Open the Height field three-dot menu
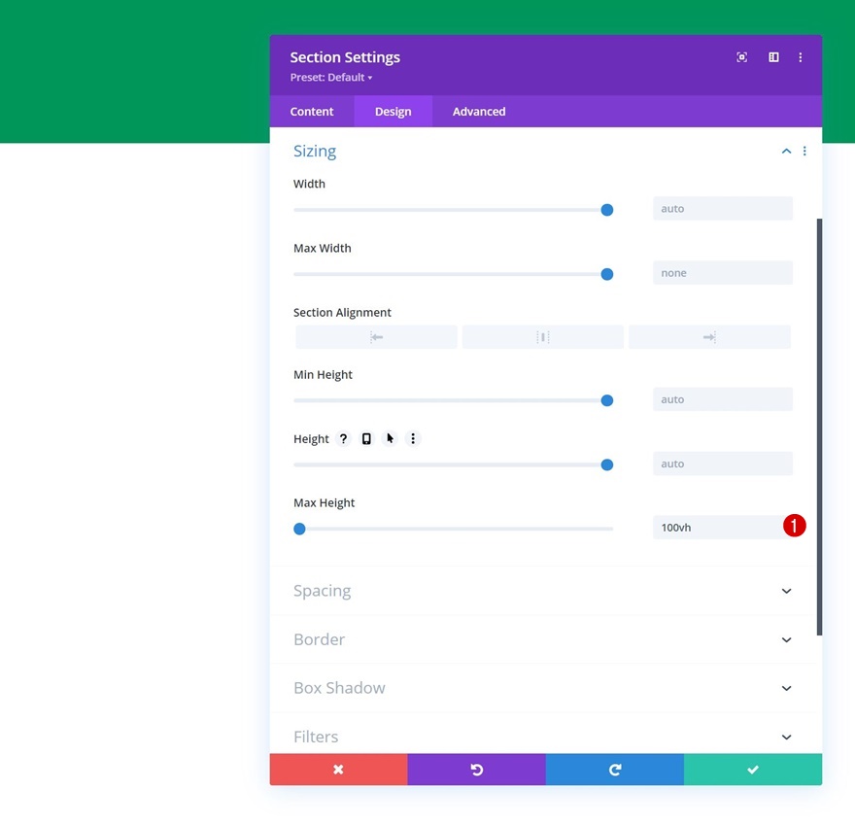The width and height of the screenshot is (855, 824). 413,438
